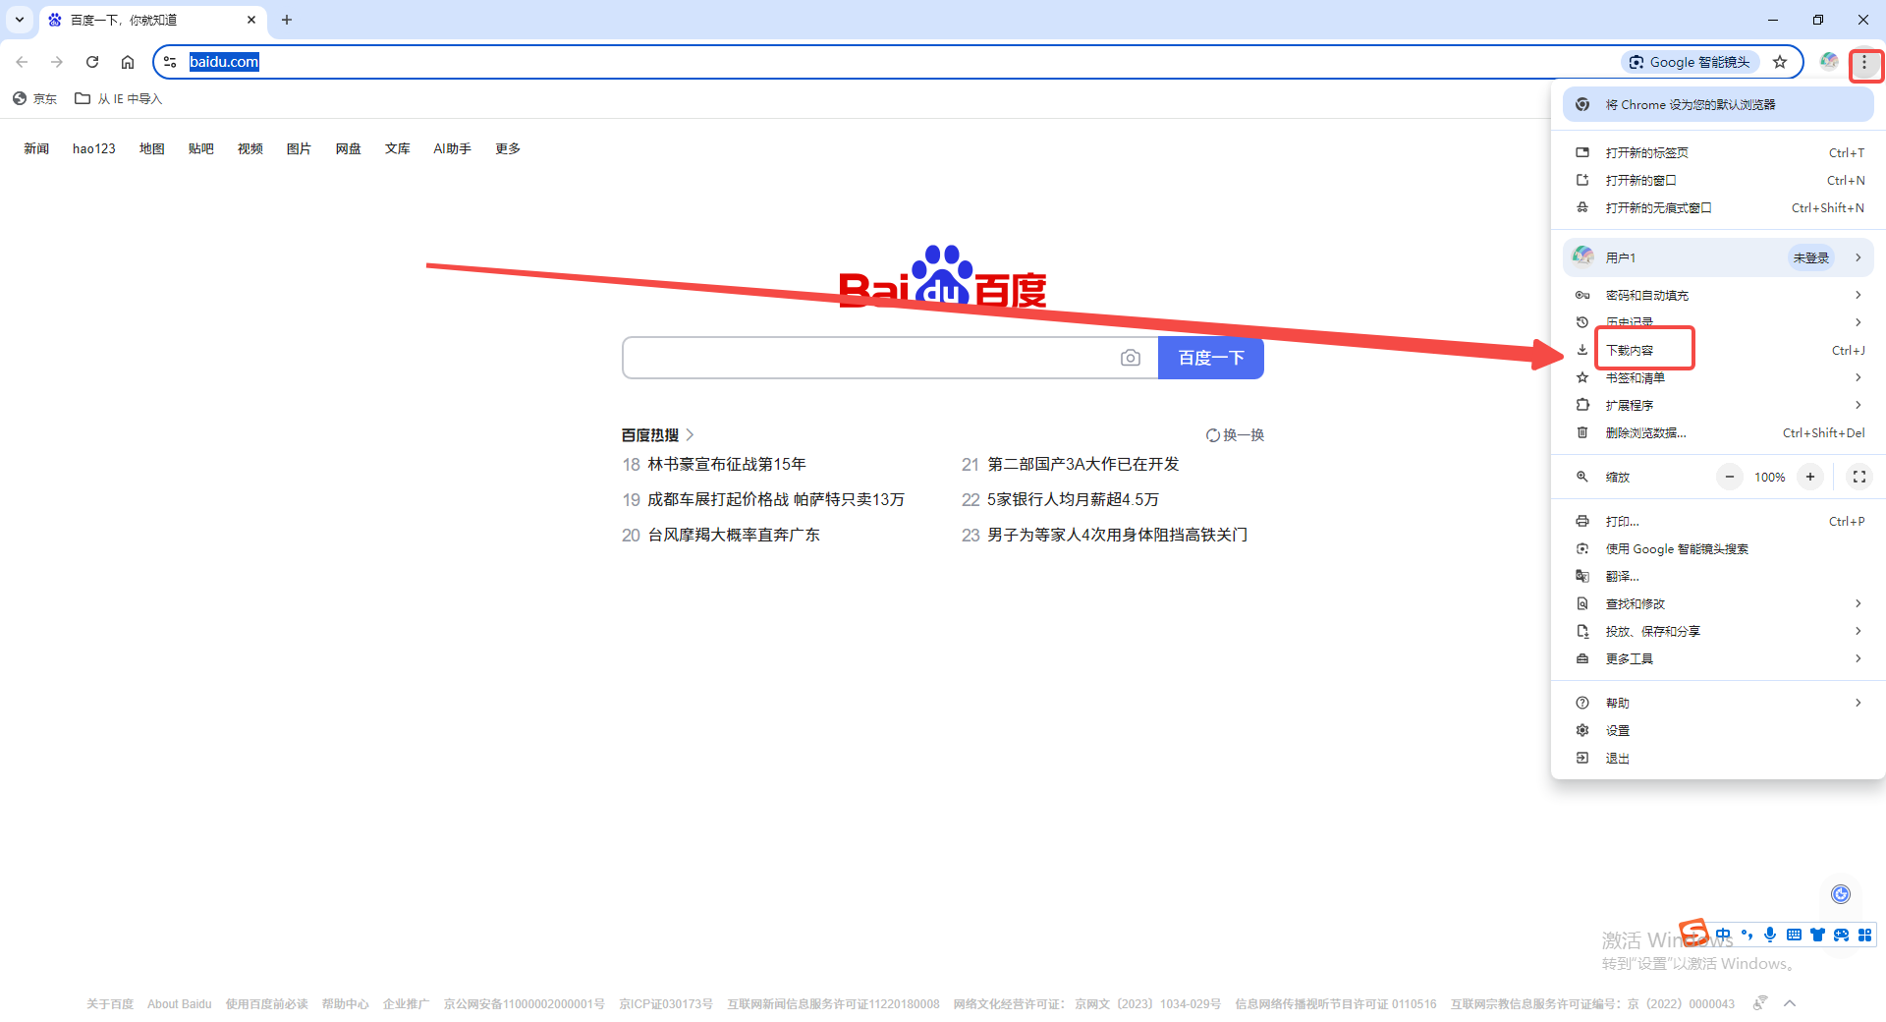Click the forward navigation arrow
This screenshot has height=1022, width=1886.
(x=57, y=62)
